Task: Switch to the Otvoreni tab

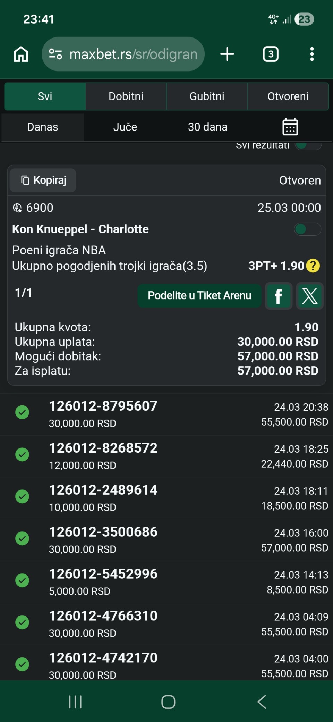Action: click(288, 96)
